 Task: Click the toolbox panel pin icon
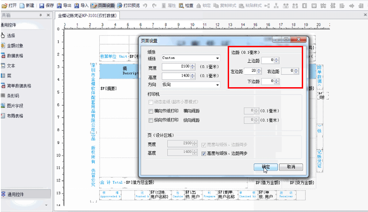click(40, 15)
